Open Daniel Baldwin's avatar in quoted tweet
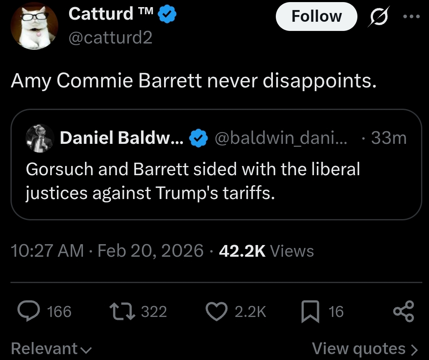Screen dimensions: 429x360 (40, 138)
